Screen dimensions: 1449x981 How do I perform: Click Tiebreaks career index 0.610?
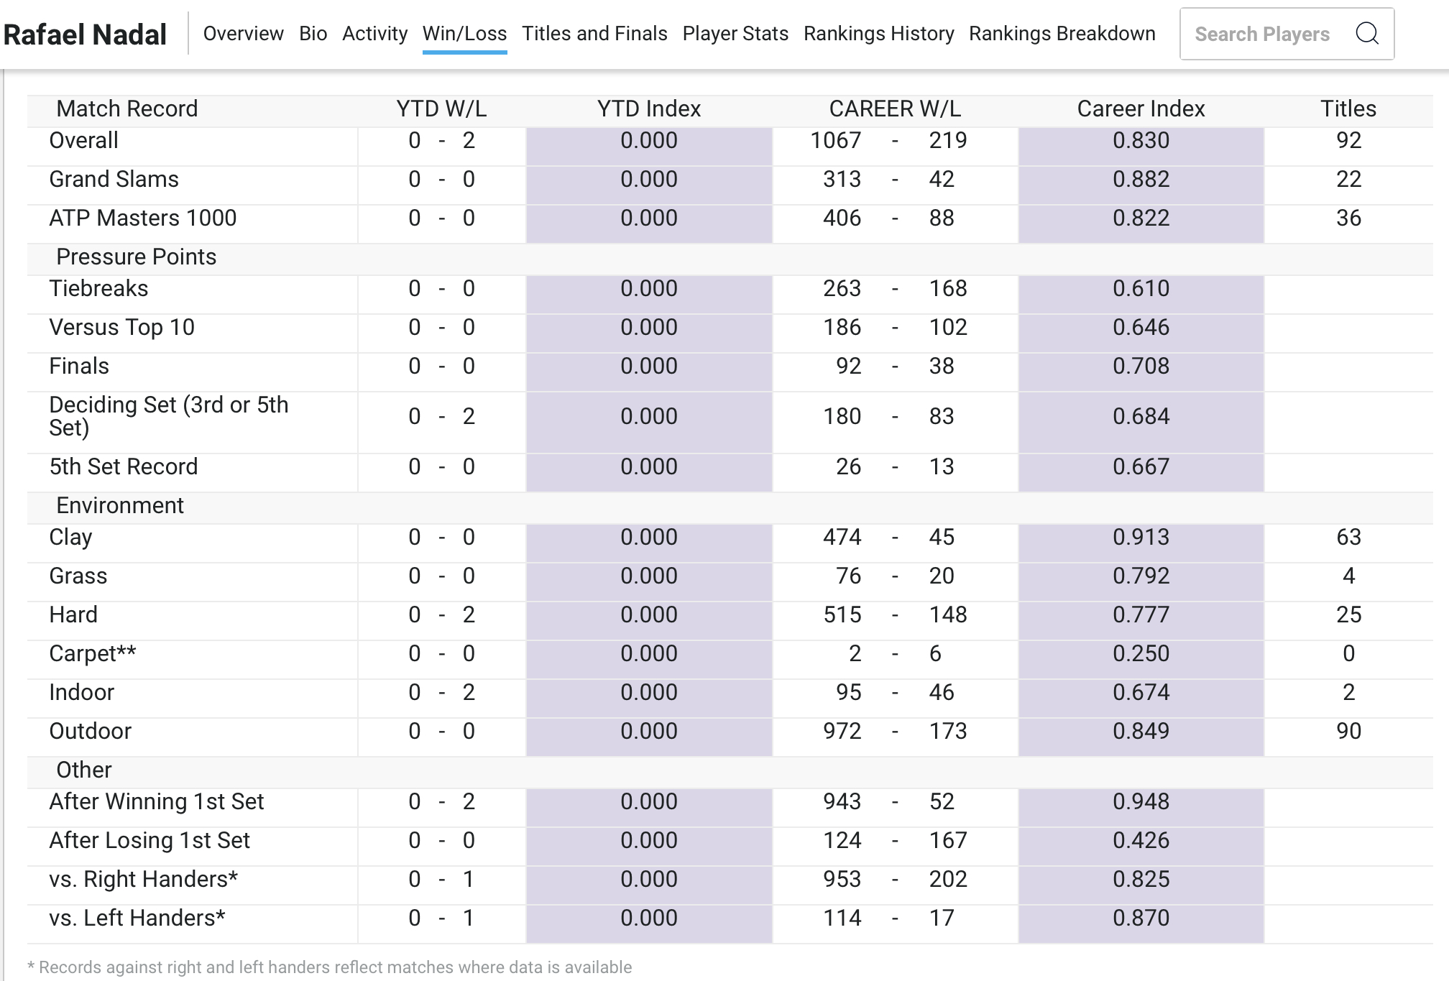(1141, 288)
